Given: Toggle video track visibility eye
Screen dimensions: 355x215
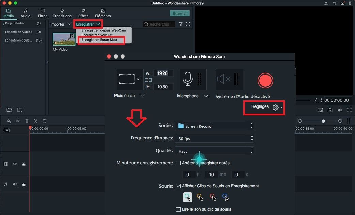Looking at the screenshot, I should (x=15, y=164).
